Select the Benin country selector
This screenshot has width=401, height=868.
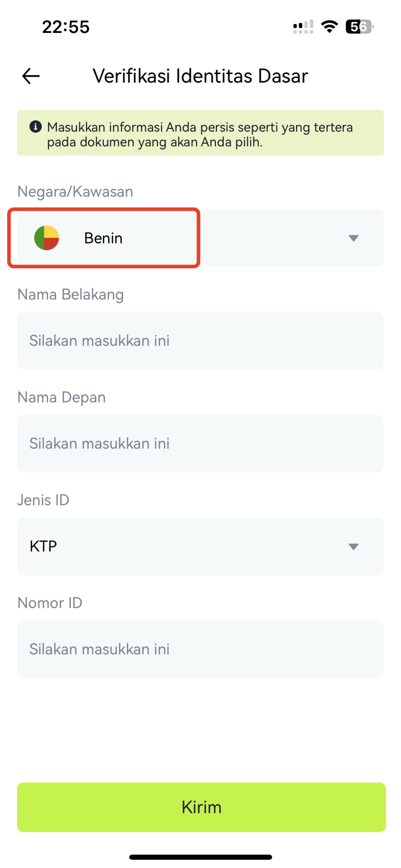[200, 238]
